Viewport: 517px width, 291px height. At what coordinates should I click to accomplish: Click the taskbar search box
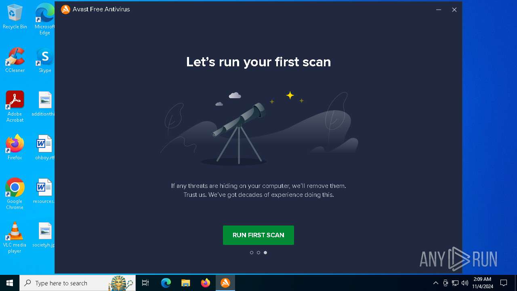pos(78,283)
